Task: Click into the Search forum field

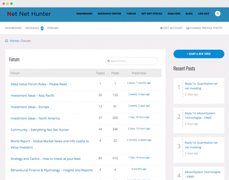Action: point(131,61)
